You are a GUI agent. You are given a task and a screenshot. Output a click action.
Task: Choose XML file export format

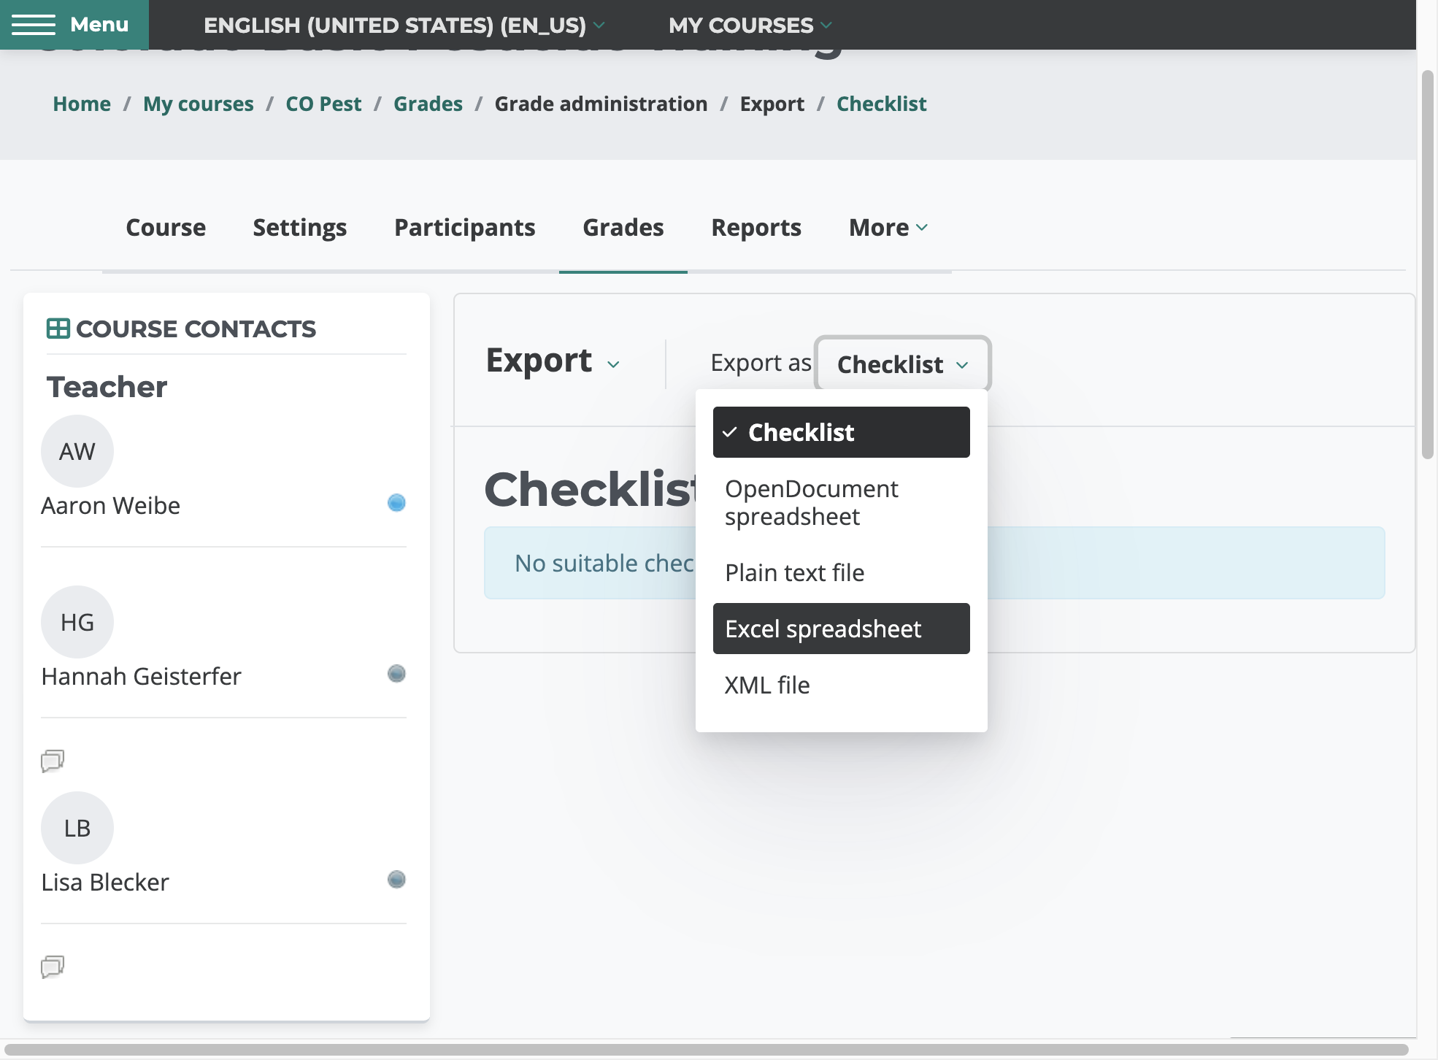841,685
